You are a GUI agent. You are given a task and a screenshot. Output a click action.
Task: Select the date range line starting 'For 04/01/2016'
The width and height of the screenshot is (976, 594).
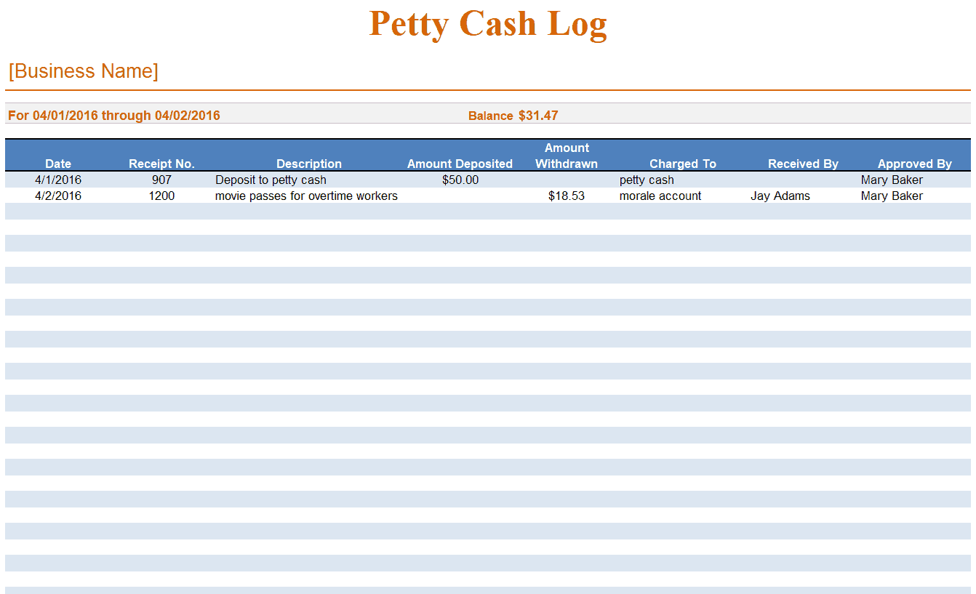tap(114, 116)
